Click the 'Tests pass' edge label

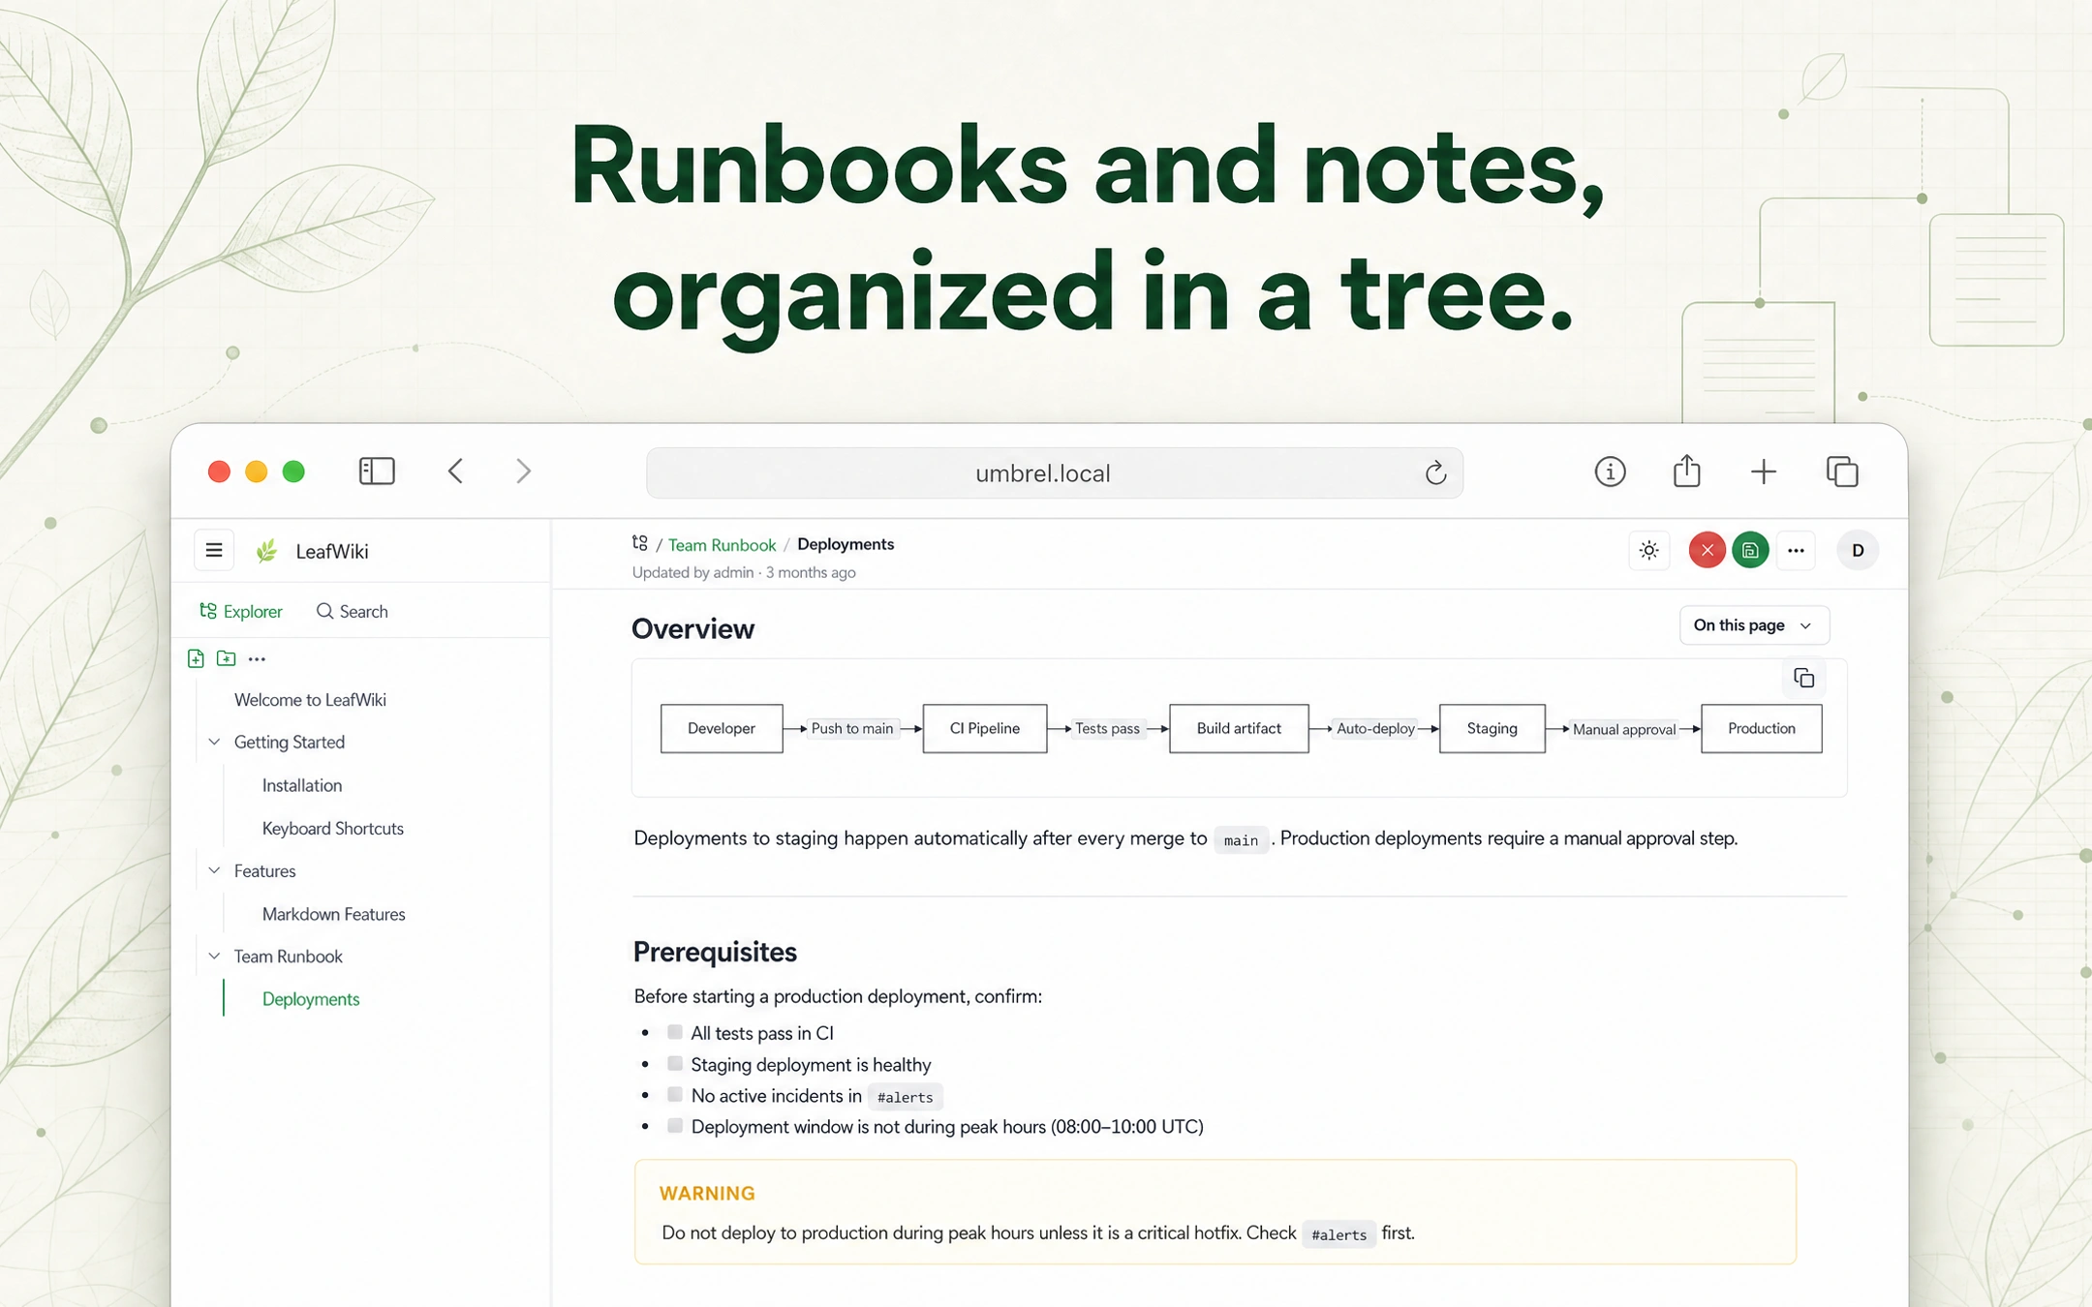tap(1107, 728)
